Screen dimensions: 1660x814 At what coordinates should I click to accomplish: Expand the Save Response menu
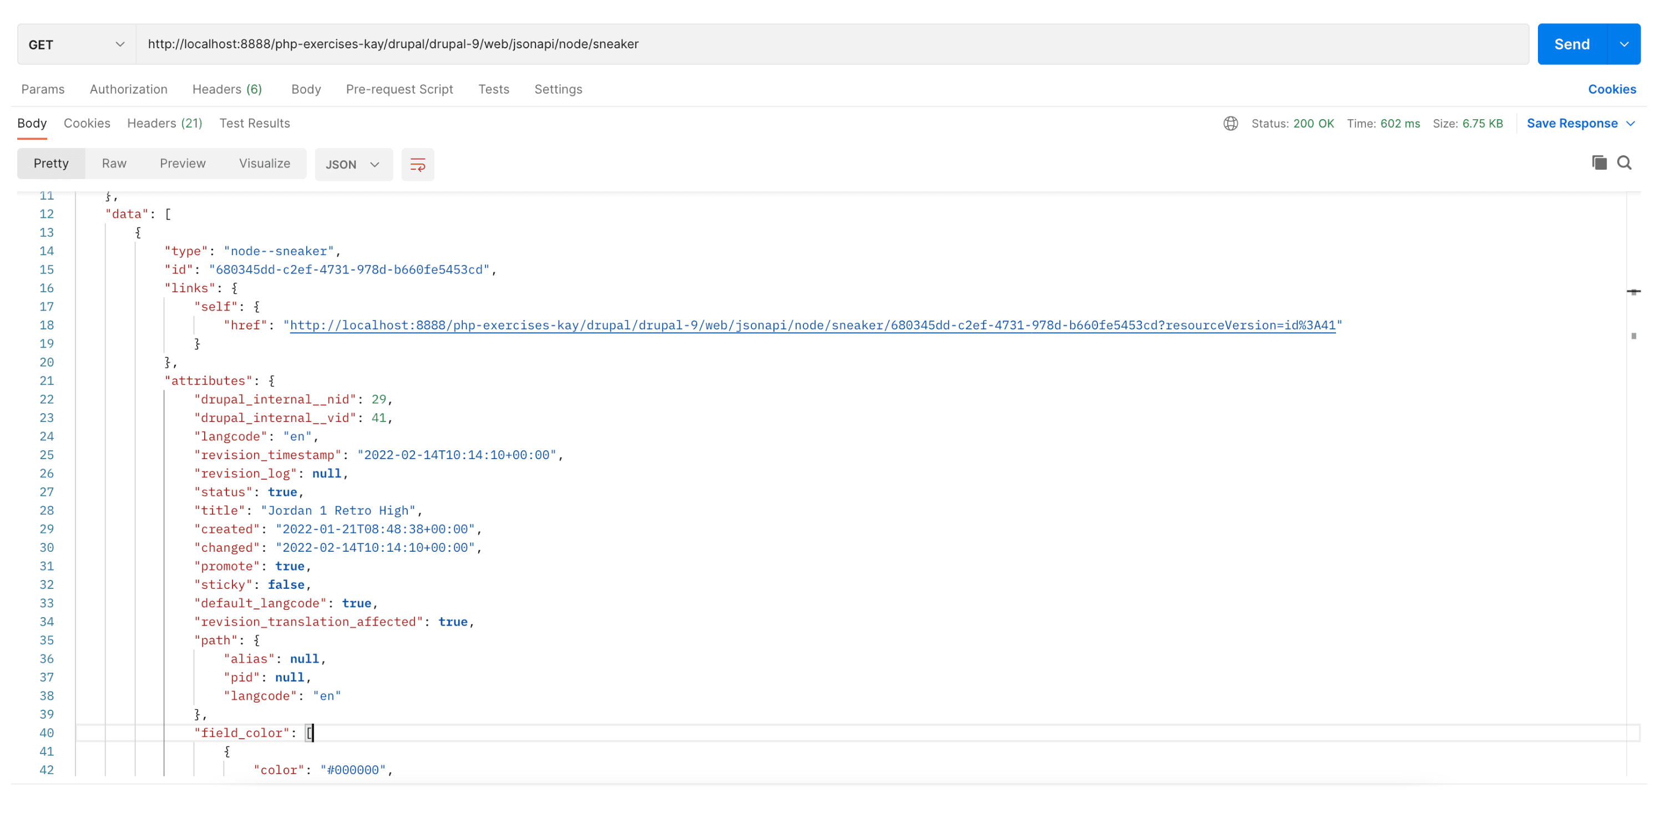click(x=1581, y=123)
